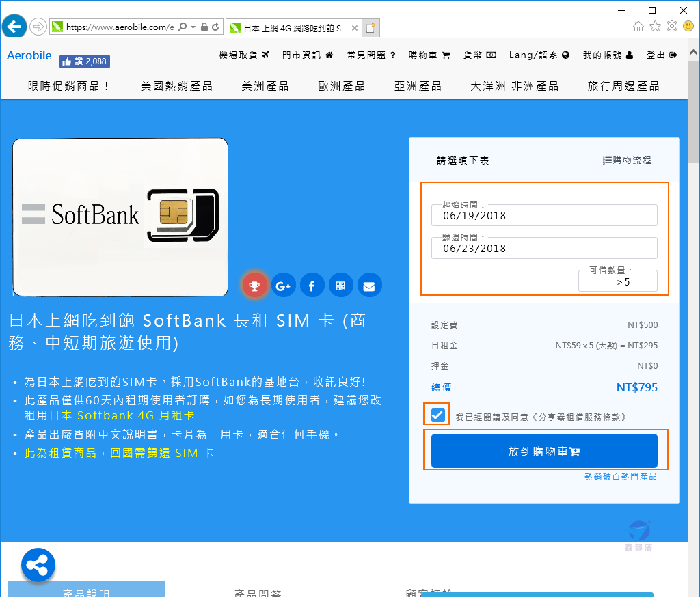This screenshot has width=700, height=597.
Task: Open the Lang/語系 language selector
Action: tap(539, 55)
